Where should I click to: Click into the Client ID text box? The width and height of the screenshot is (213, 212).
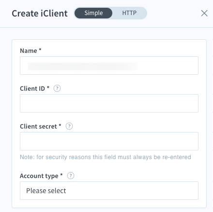(109, 103)
